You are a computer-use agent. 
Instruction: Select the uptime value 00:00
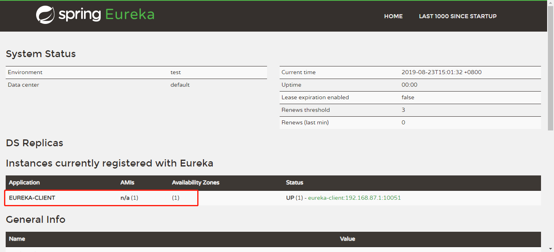[410, 85]
